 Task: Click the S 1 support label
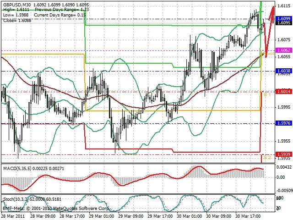pos(267,95)
